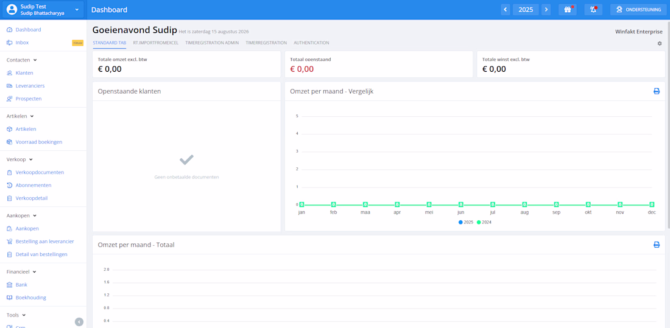
Task: Switch to TIMERREGISTRATION tab
Action: (266, 43)
